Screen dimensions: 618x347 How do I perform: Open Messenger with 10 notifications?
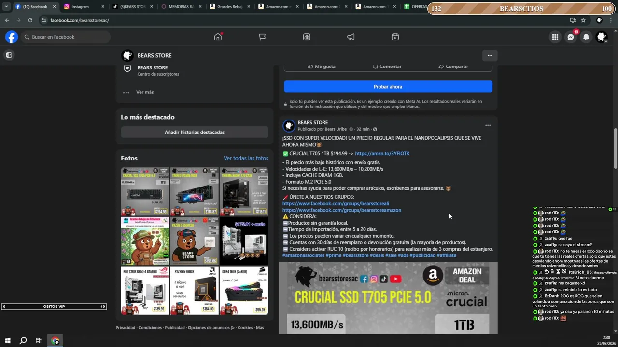[x=571, y=37]
